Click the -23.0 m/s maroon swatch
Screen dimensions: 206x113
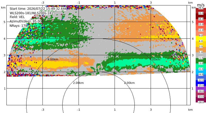201,94
